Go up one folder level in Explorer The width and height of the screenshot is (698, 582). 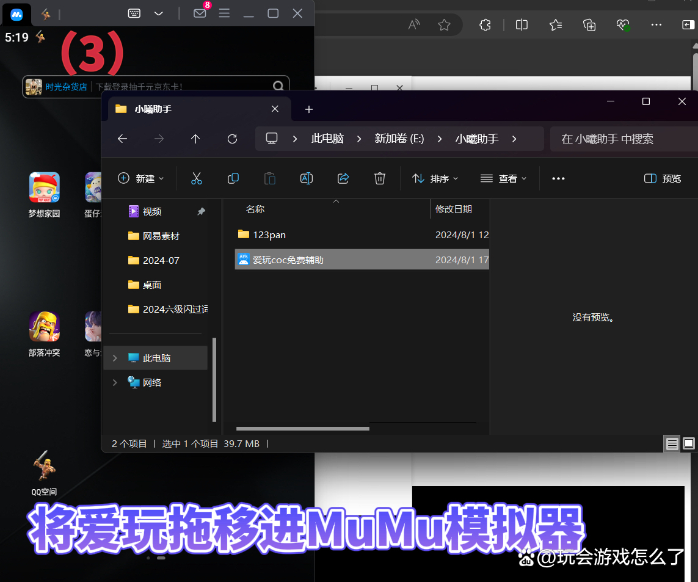click(x=195, y=139)
